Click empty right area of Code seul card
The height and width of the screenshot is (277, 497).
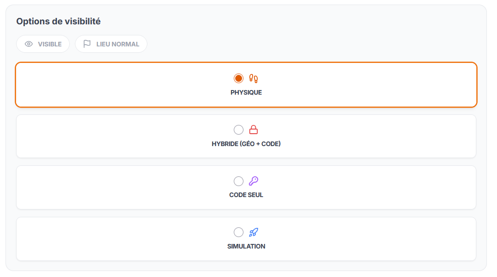point(390,187)
